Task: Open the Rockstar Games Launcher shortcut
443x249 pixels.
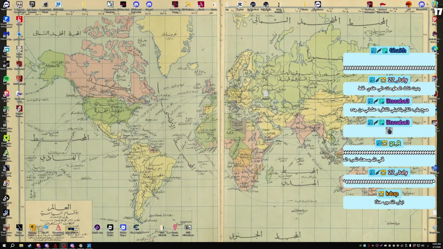Action: 32,229
